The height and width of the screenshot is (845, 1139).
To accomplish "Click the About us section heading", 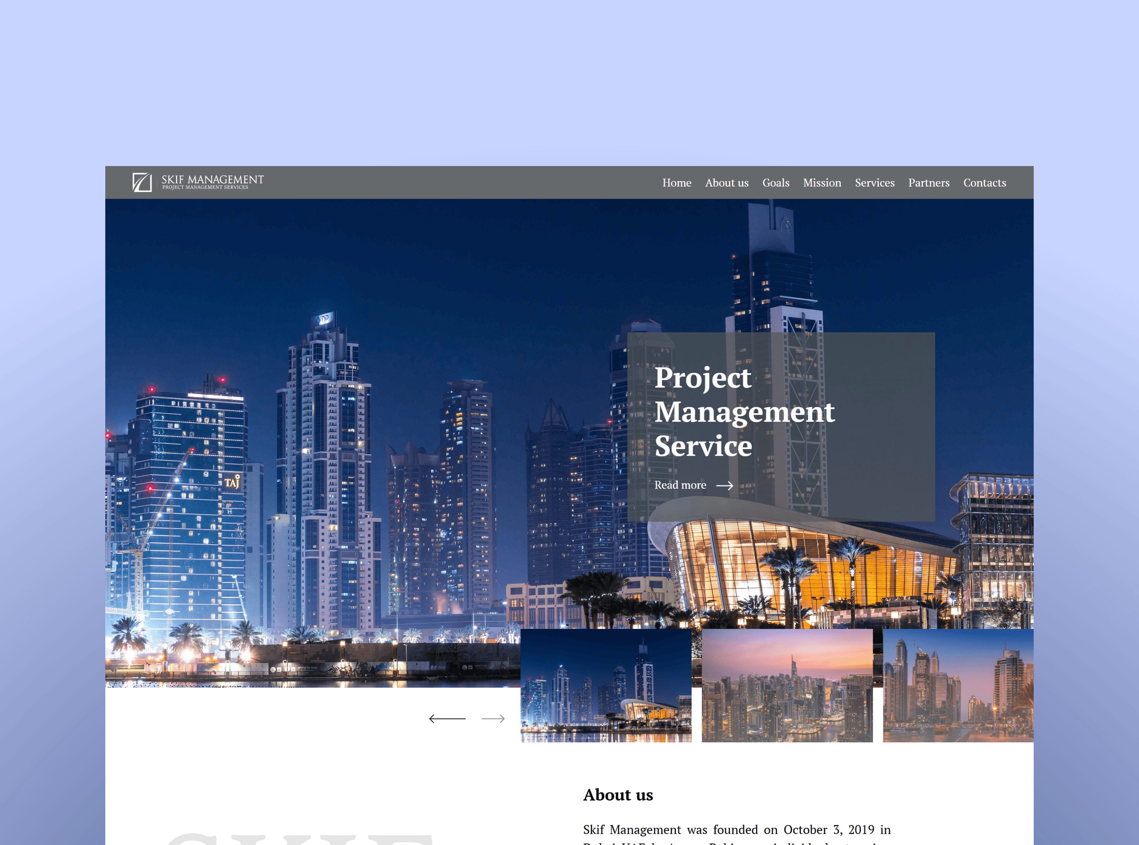I will 618,794.
